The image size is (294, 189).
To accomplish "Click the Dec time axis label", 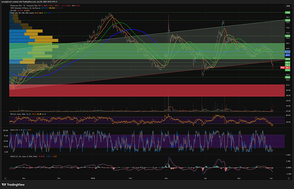I will (x=59, y=178).
